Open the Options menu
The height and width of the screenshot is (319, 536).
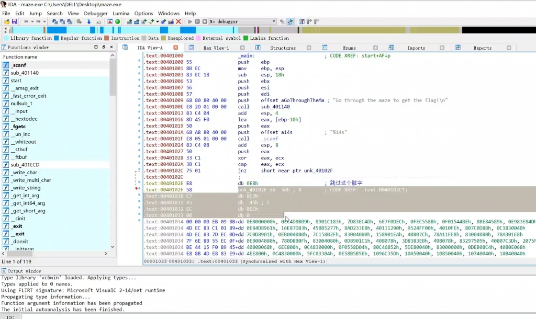click(143, 13)
